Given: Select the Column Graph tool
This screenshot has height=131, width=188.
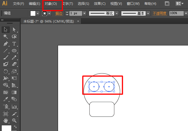Looking at the screenshot, I should point(14,106).
